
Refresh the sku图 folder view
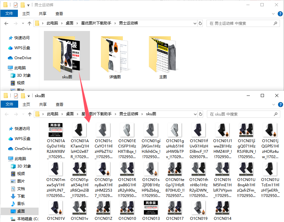pyautogui.click(x=201, y=114)
